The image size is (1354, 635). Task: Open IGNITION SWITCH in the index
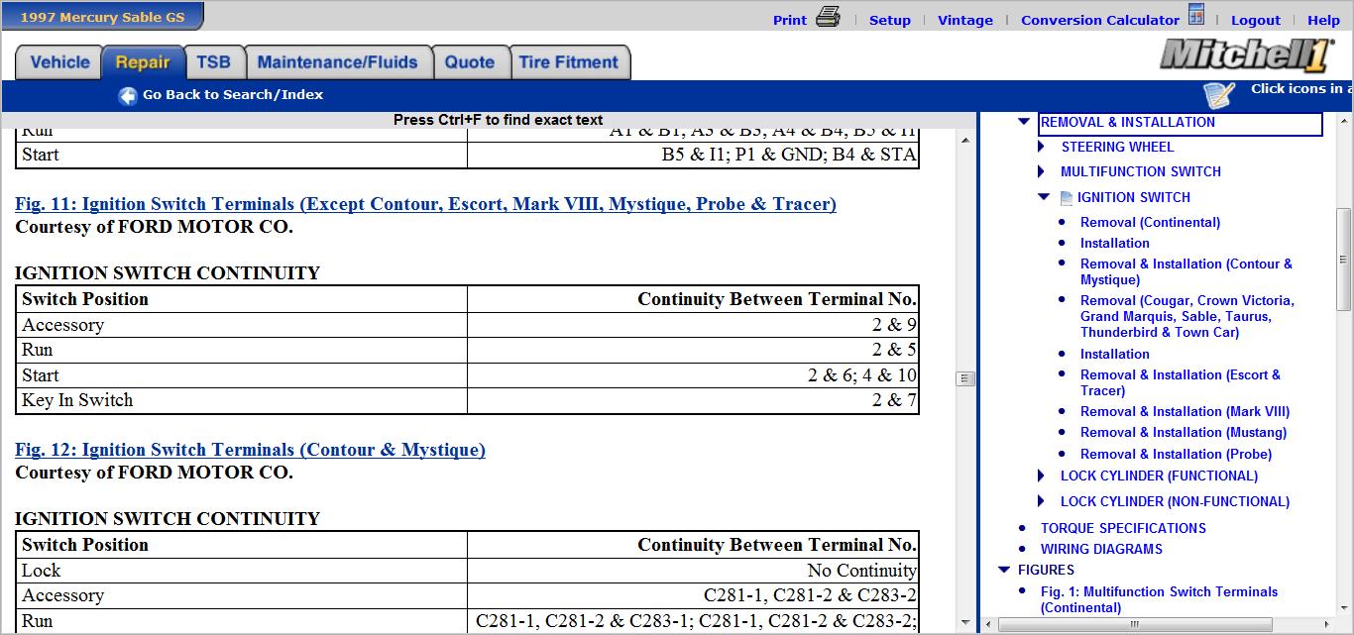[x=1134, y=197]
